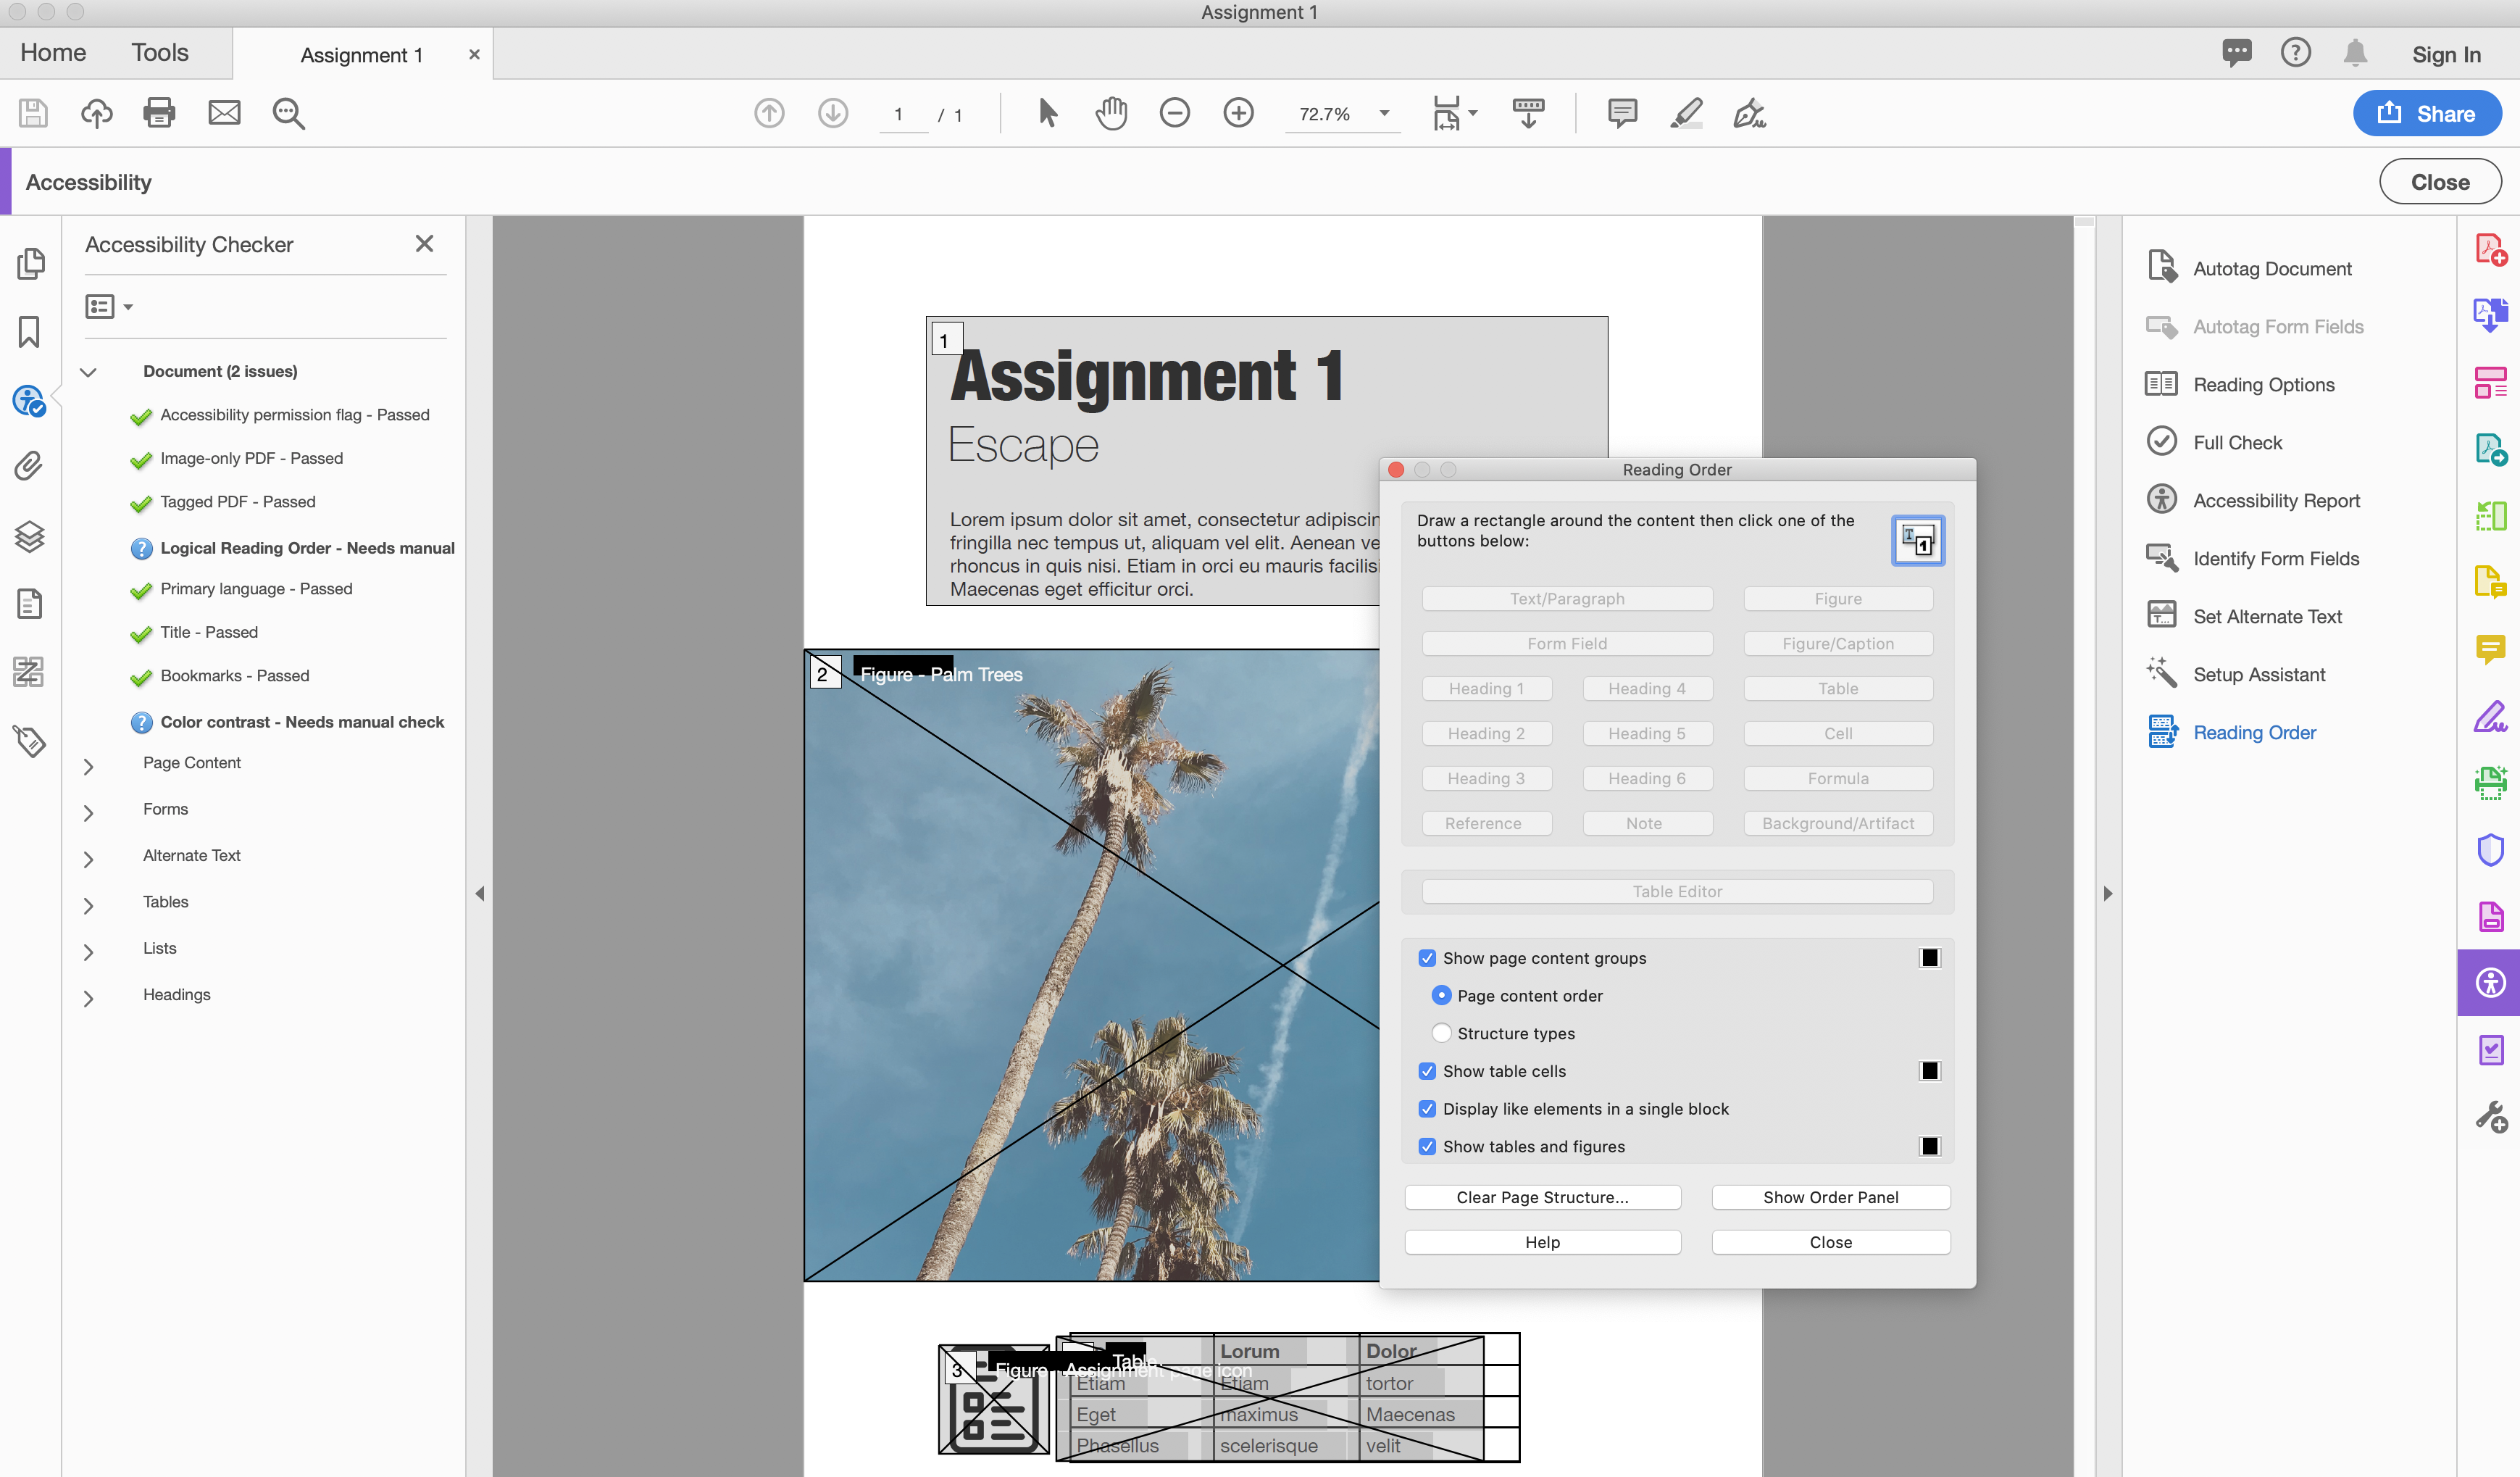Click the Zoom In plus icon
The image size is (2520, 1477).
[1238, 113]
